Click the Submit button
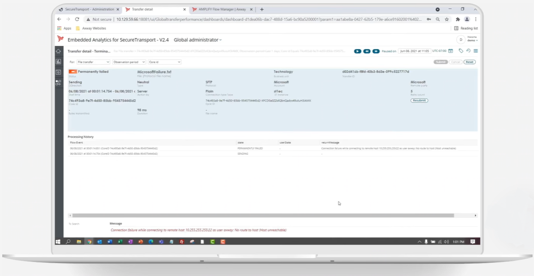This screenshot has height=276, width=534. pyautogui.click(x=441, y=62)
